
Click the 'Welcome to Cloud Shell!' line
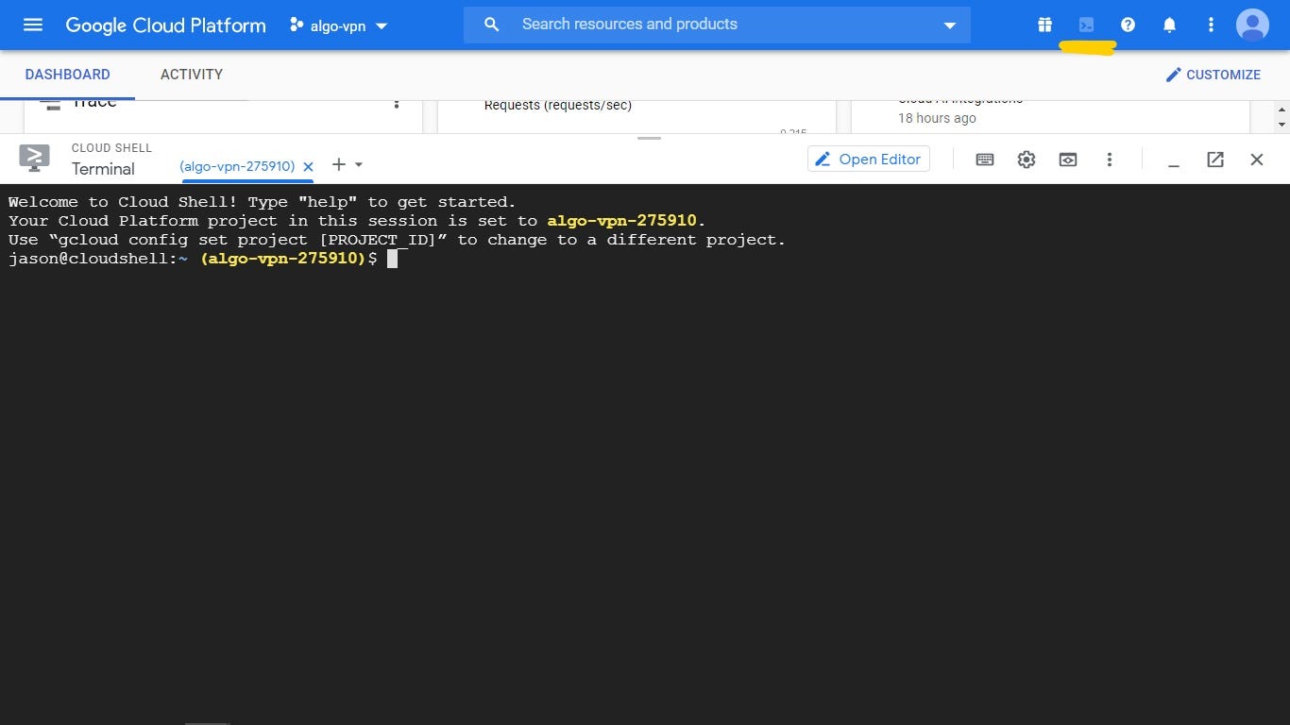pyautogui.click(x=263, y=202)
